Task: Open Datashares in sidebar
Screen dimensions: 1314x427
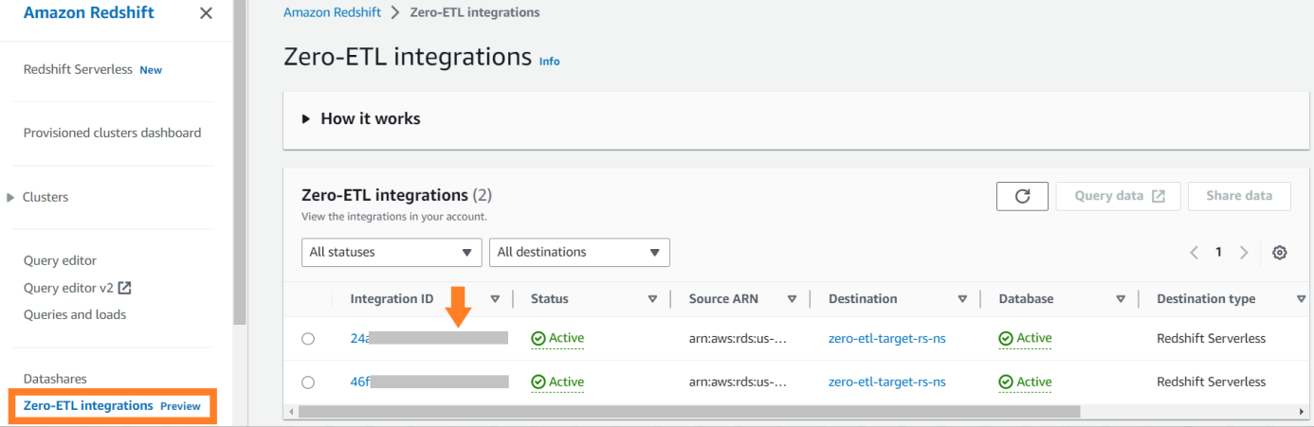Action: [x=55, y=379]
